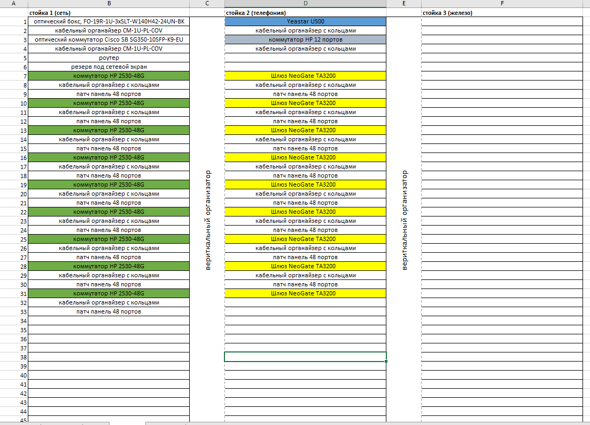Click column D 'кабельный органайзер с кольцами' in row 14

305,139
